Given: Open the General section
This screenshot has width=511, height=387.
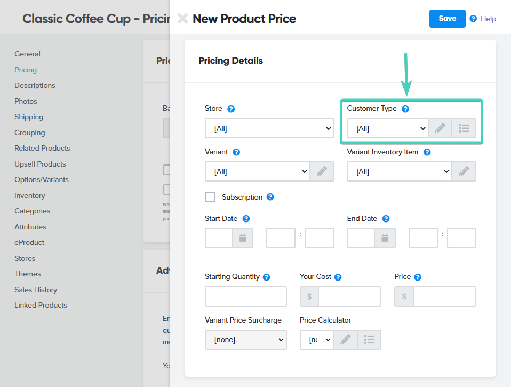Looking at the screenshot, I should click(27, 54).
